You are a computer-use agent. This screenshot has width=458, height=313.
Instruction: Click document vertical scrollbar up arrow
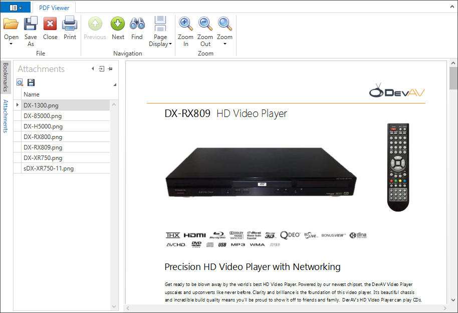[453, 63]
